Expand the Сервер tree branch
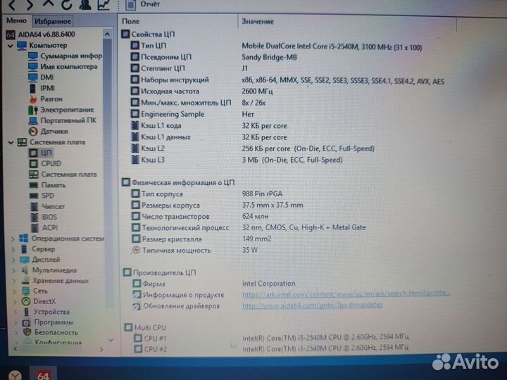The image size is (507, 380). click(x=13, y=250)
